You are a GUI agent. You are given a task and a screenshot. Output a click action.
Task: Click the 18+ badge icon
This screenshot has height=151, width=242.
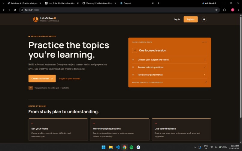(x=31, y=88)
